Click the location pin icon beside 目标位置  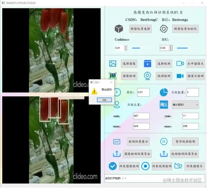[x=117, y=104]
